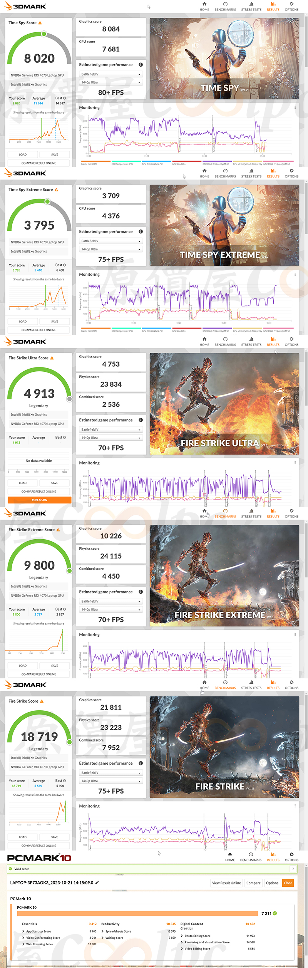Click the Options gear icon in PCMark 10 header
The image size is (308, 968).
point(291,854)
